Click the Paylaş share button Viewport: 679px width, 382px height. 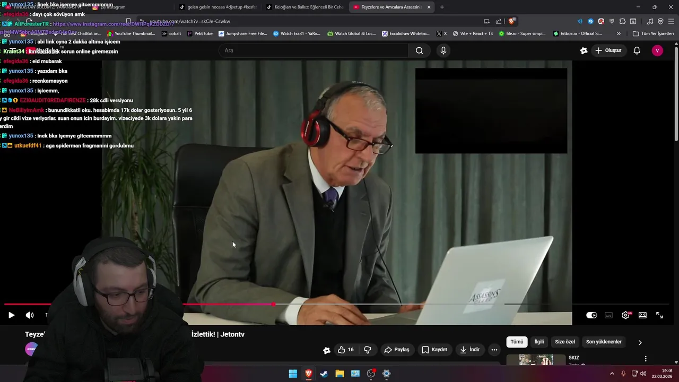point(397,350)
